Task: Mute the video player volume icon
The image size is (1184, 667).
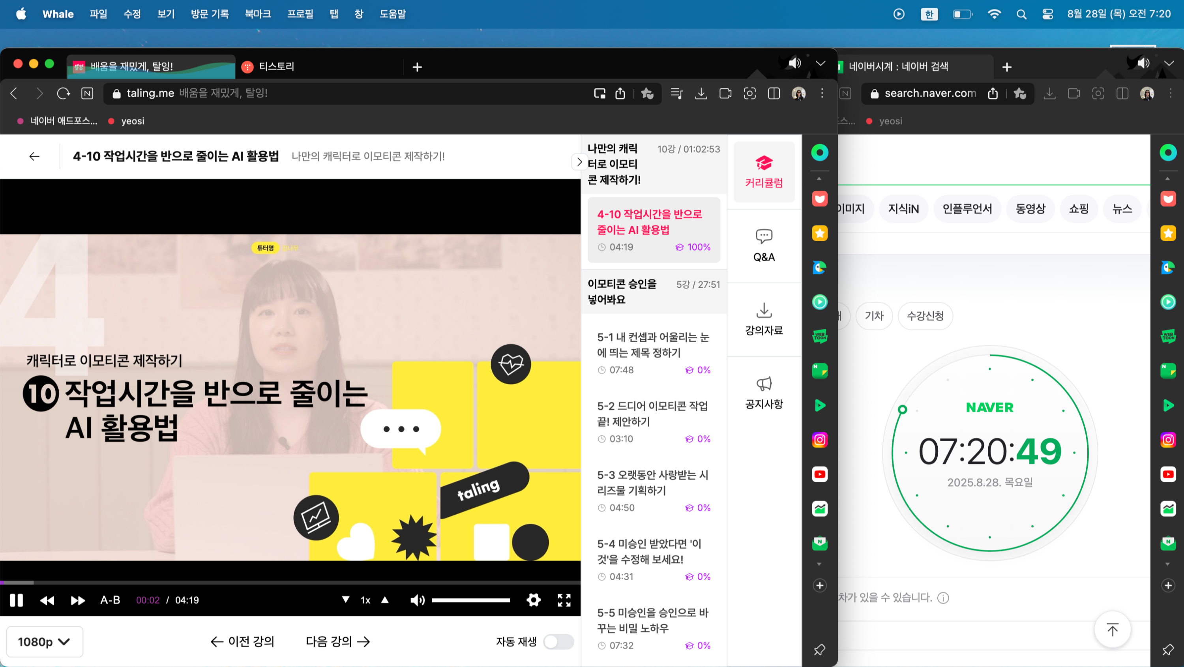Action: (x=417, y=600)
